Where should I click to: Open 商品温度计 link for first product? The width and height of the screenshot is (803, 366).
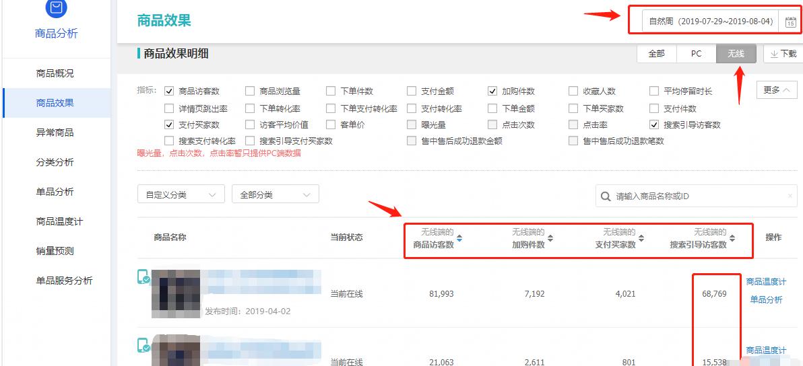[x=766, y=282]
